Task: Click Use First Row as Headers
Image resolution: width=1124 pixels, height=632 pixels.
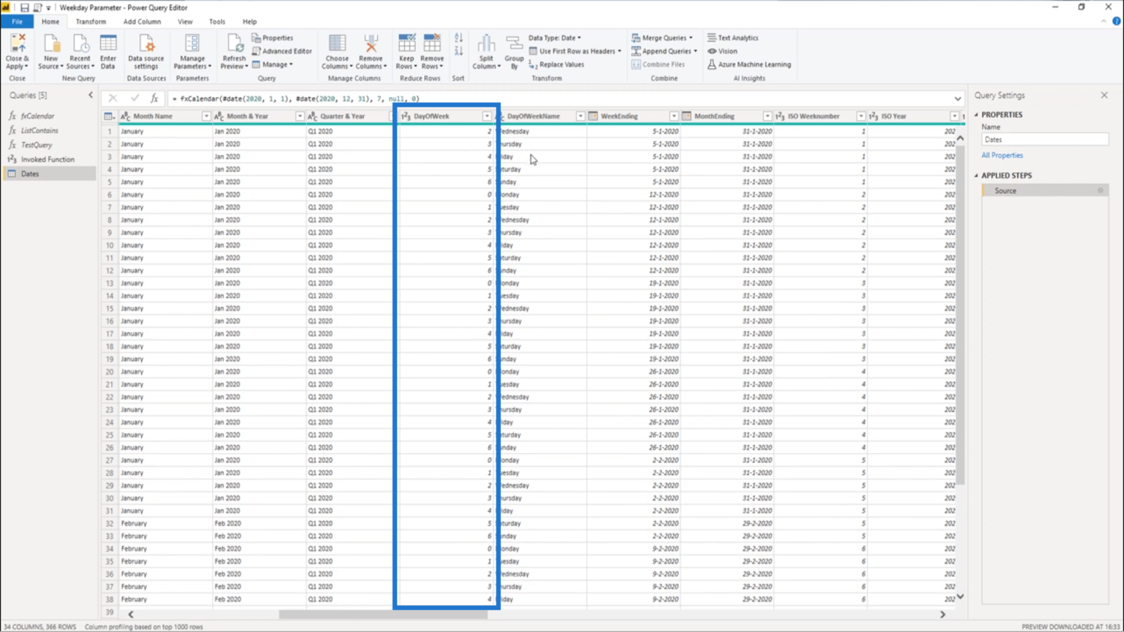Action: [x=575, y=51]
